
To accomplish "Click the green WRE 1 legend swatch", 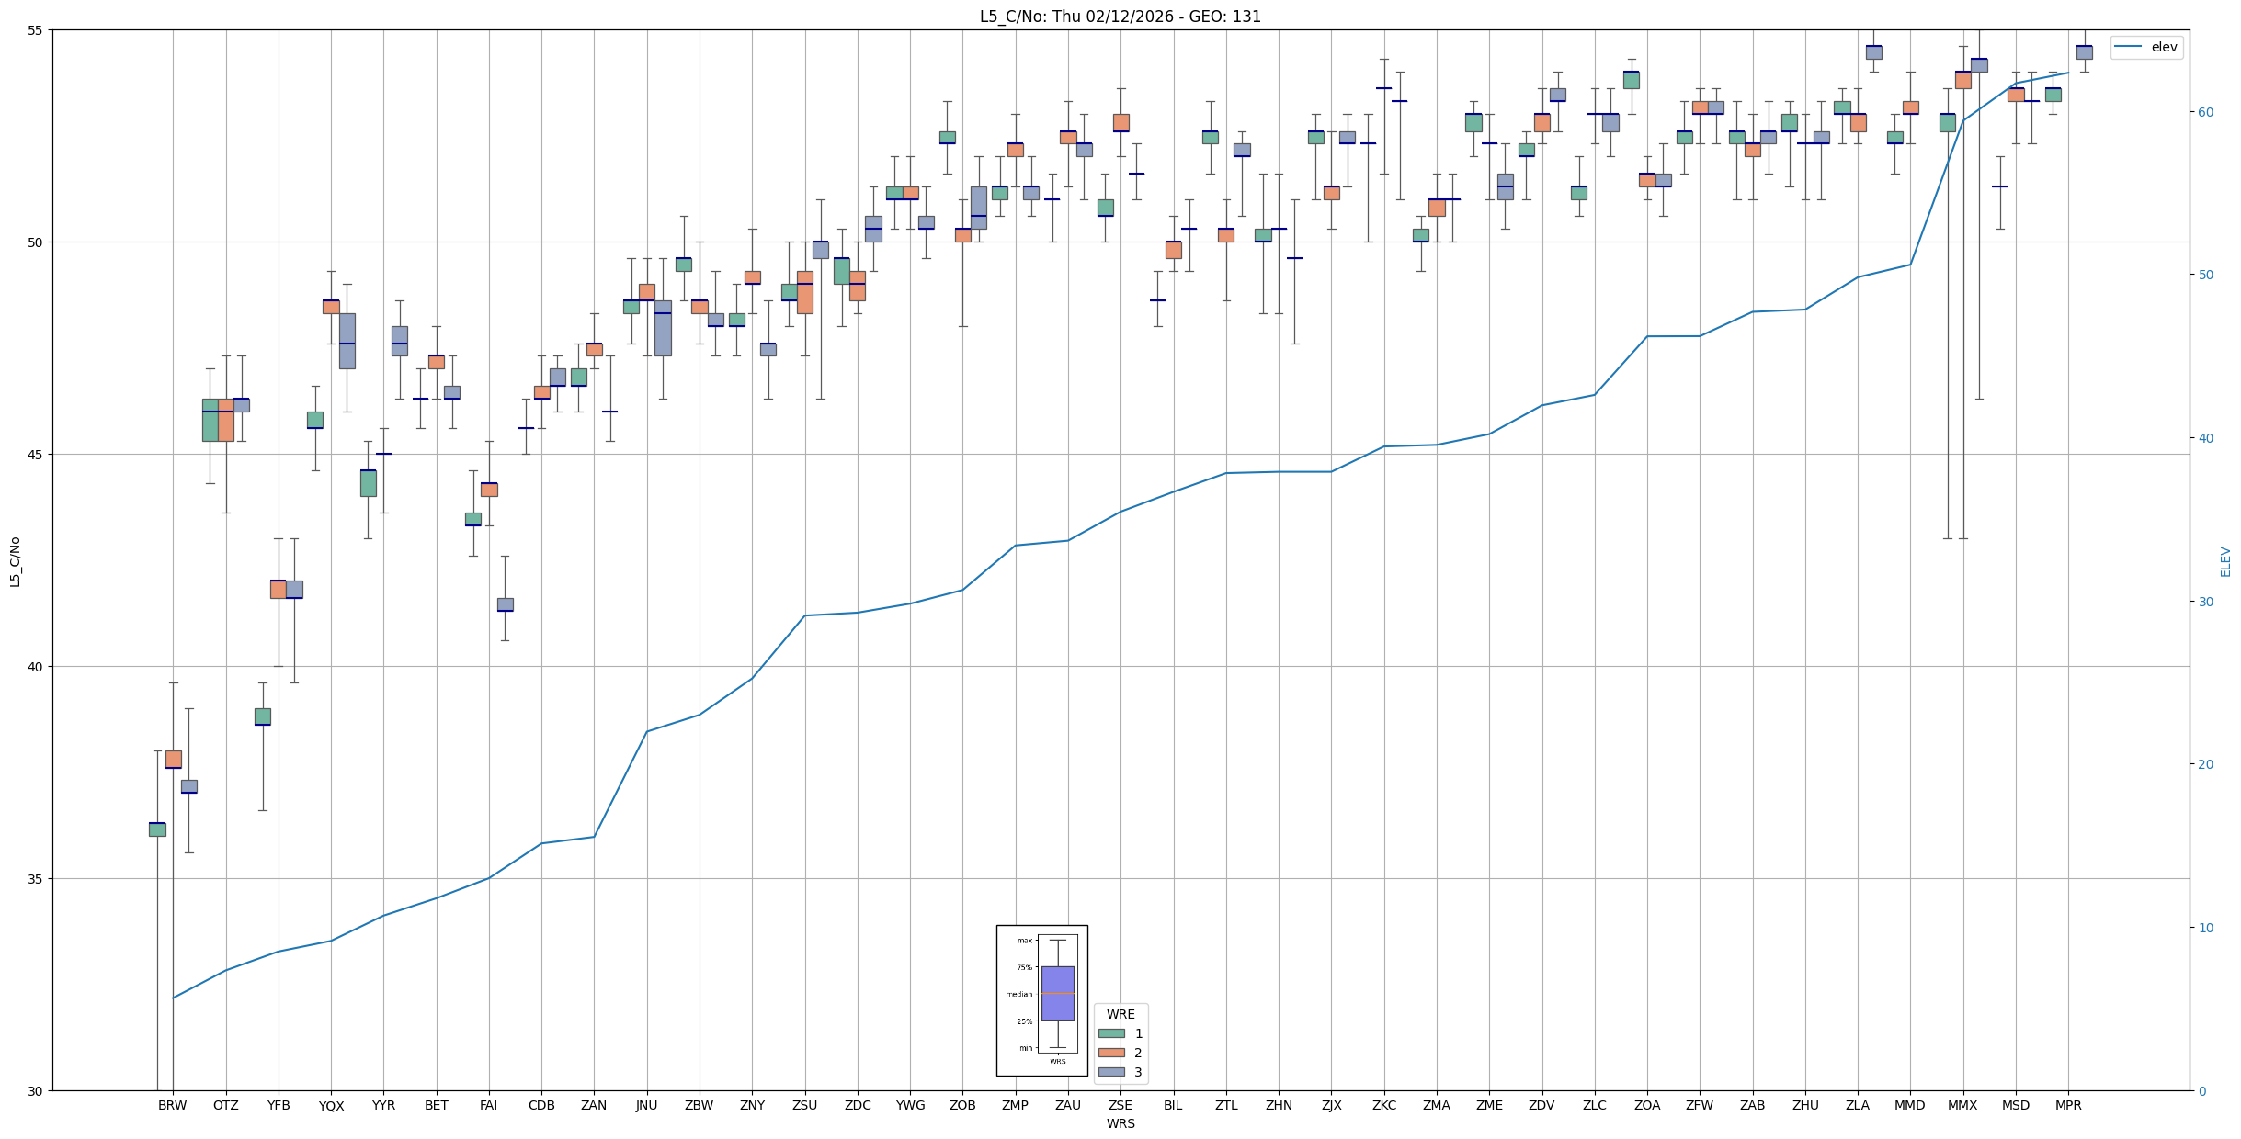I will pos(1111,1033).
